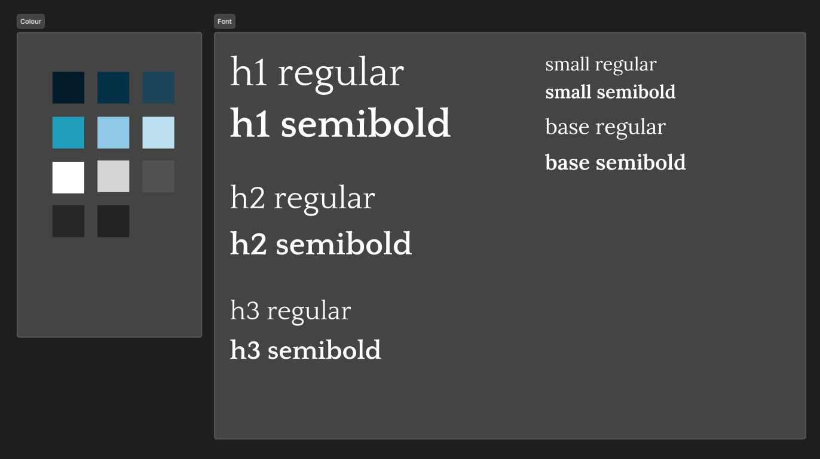
Task: Select the pure white swatch
Action: 68,177
